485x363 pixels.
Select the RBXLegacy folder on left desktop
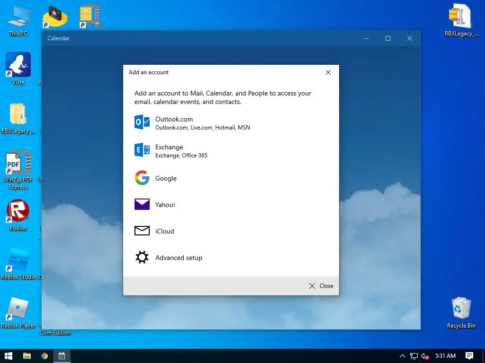click(18, 119)
